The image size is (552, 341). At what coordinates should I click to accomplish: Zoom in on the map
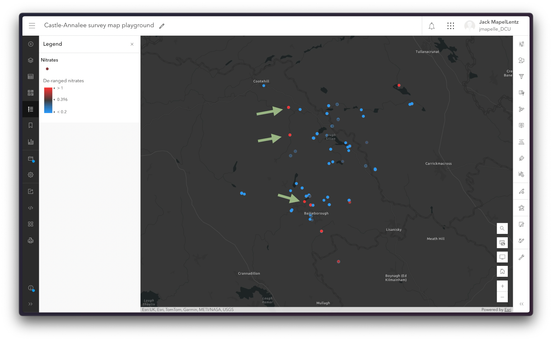click(502, 286)
